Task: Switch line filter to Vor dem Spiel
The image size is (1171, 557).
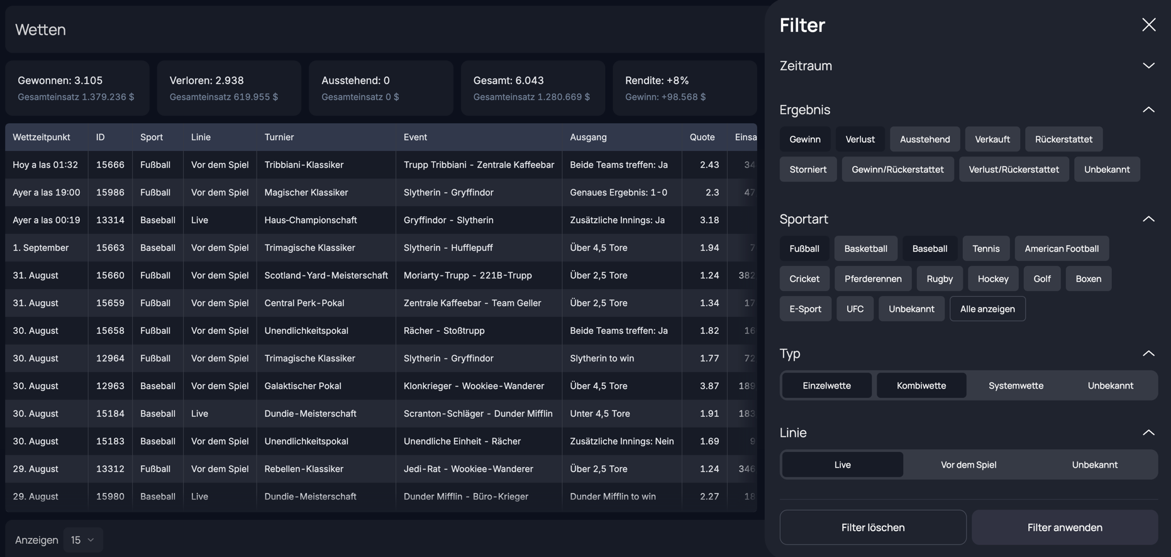Action: click(968, 465)
